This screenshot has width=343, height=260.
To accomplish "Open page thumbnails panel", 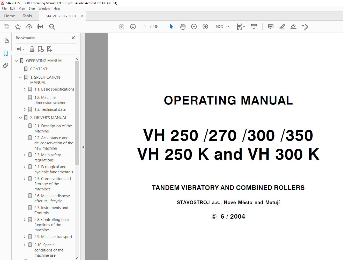I will click(x=6, y=41).
